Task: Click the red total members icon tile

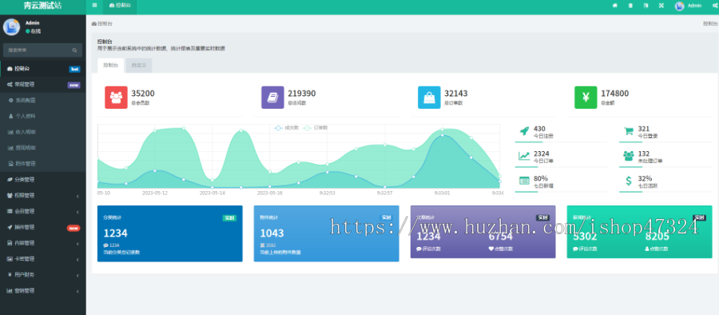Action: click(116, 98)
